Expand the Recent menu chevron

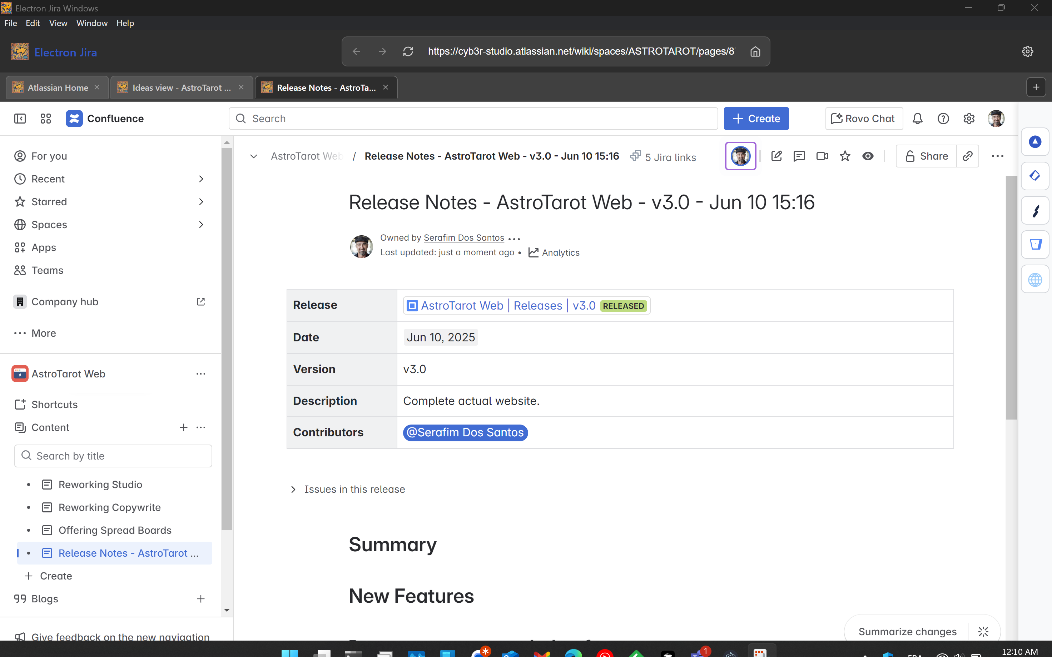(201, 179)
